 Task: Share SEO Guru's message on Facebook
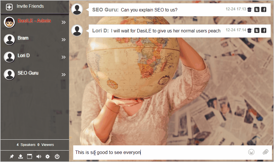[x=264, y=9]
